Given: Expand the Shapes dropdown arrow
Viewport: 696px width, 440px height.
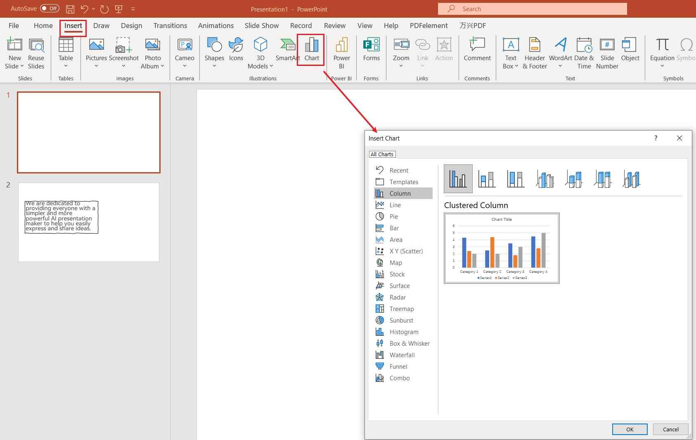Looking at the screenshot, I should pos(214,66).
